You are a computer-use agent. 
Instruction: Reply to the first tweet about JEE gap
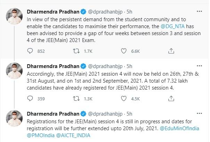click(30, 51)
